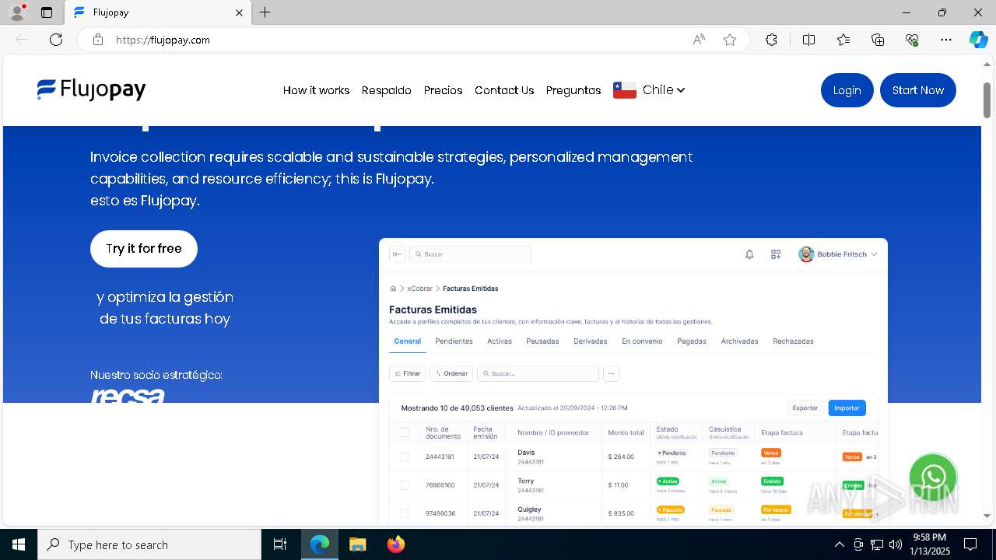Open the Windows Start menu
The height and width of the screenshot is (560, 996).
(x=19, y=544)
